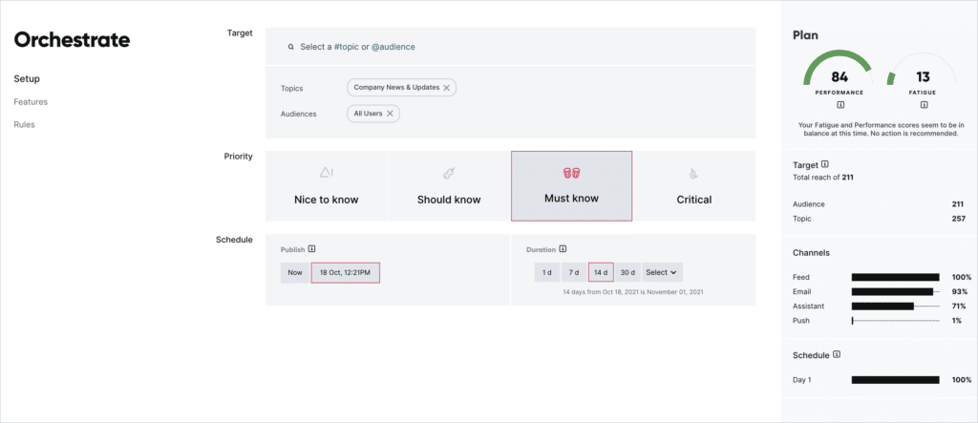Click the 14 days from Oct 18 note
This screenshot has height=423, width=978.
(633, 292)
